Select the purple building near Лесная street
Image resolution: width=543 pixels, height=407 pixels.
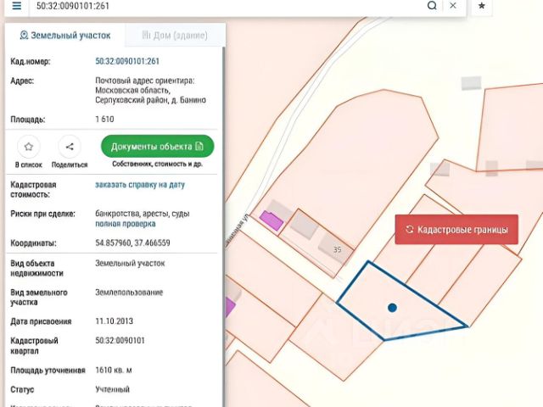(271, 220)
